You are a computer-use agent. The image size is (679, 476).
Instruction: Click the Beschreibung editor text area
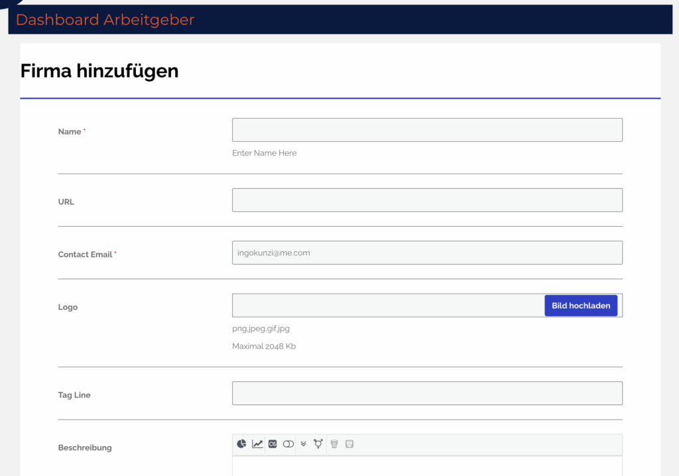point(427,466)
